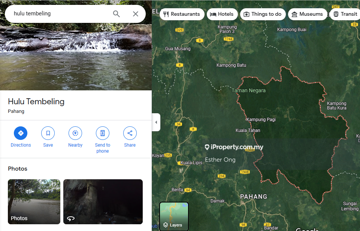Open Photos thumbnail gallery
The width and height of the screenshot is (360, 231).
34,202
